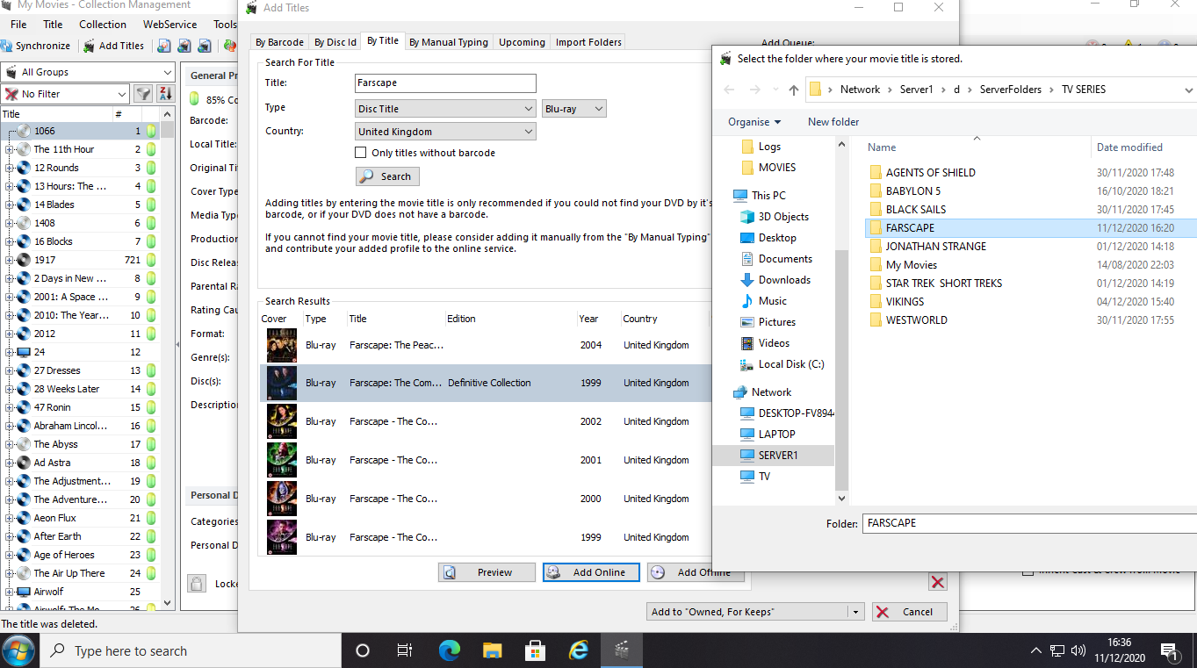1197x668 pixels.
Task: Open Cortana circle on the taskbar
Action: [362, 650]
